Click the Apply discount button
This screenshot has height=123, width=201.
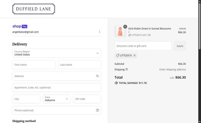click(x=180, y=46)
